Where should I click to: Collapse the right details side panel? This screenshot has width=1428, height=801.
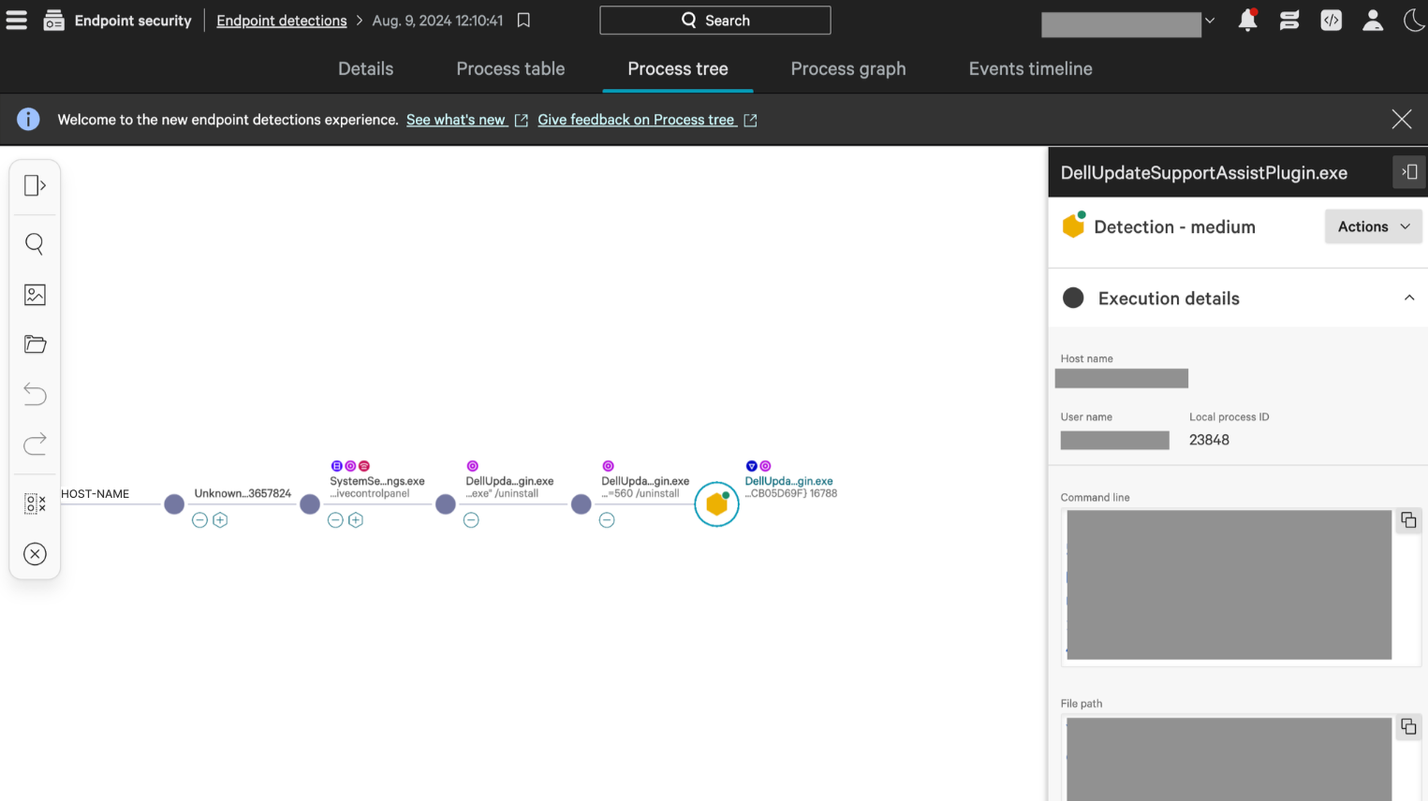coord(1408,172)
